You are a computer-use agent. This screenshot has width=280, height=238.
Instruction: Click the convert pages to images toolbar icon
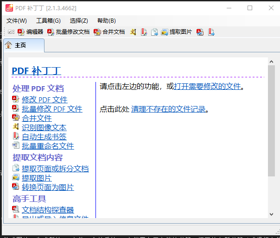tap(200, 32)
